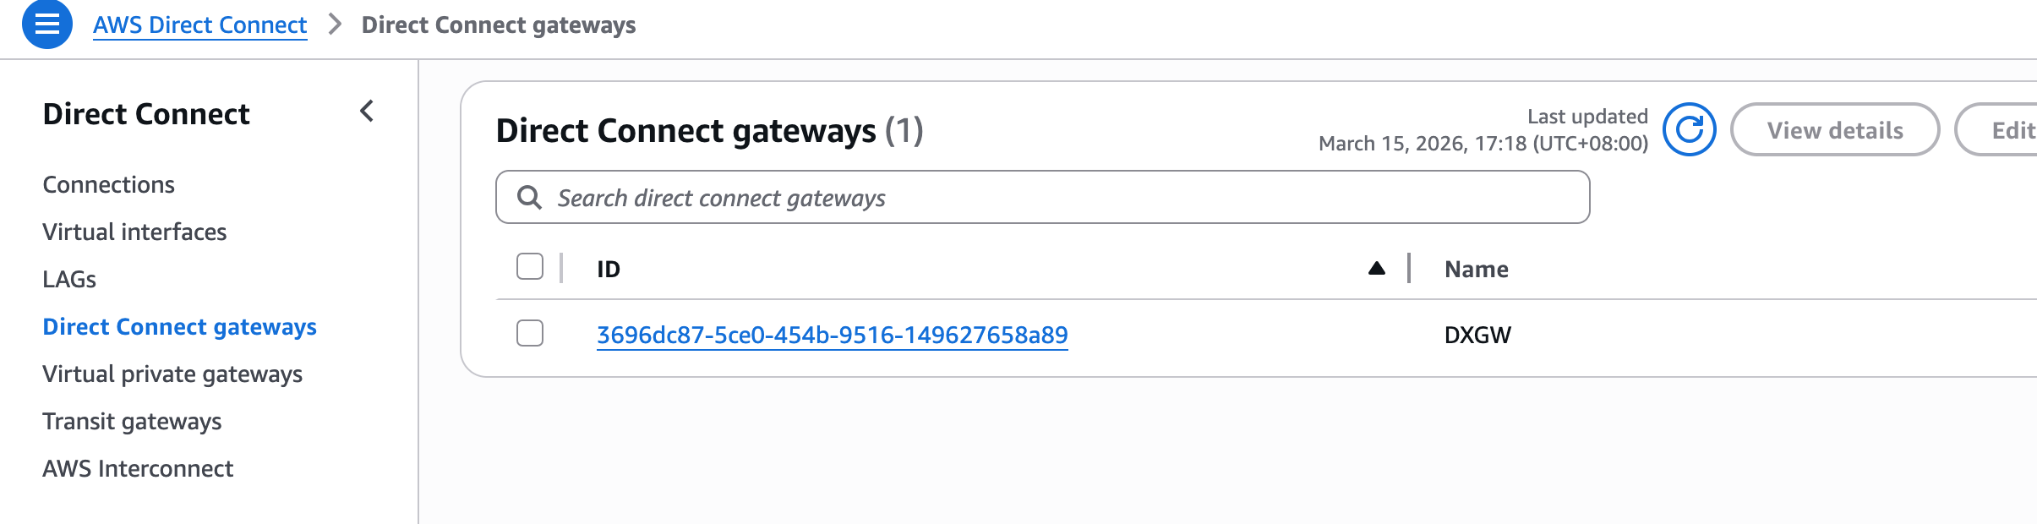Go to AWS Direct Connect breadcrumb
Viewport: 2037px width, 524px height.
click(199, 25)
